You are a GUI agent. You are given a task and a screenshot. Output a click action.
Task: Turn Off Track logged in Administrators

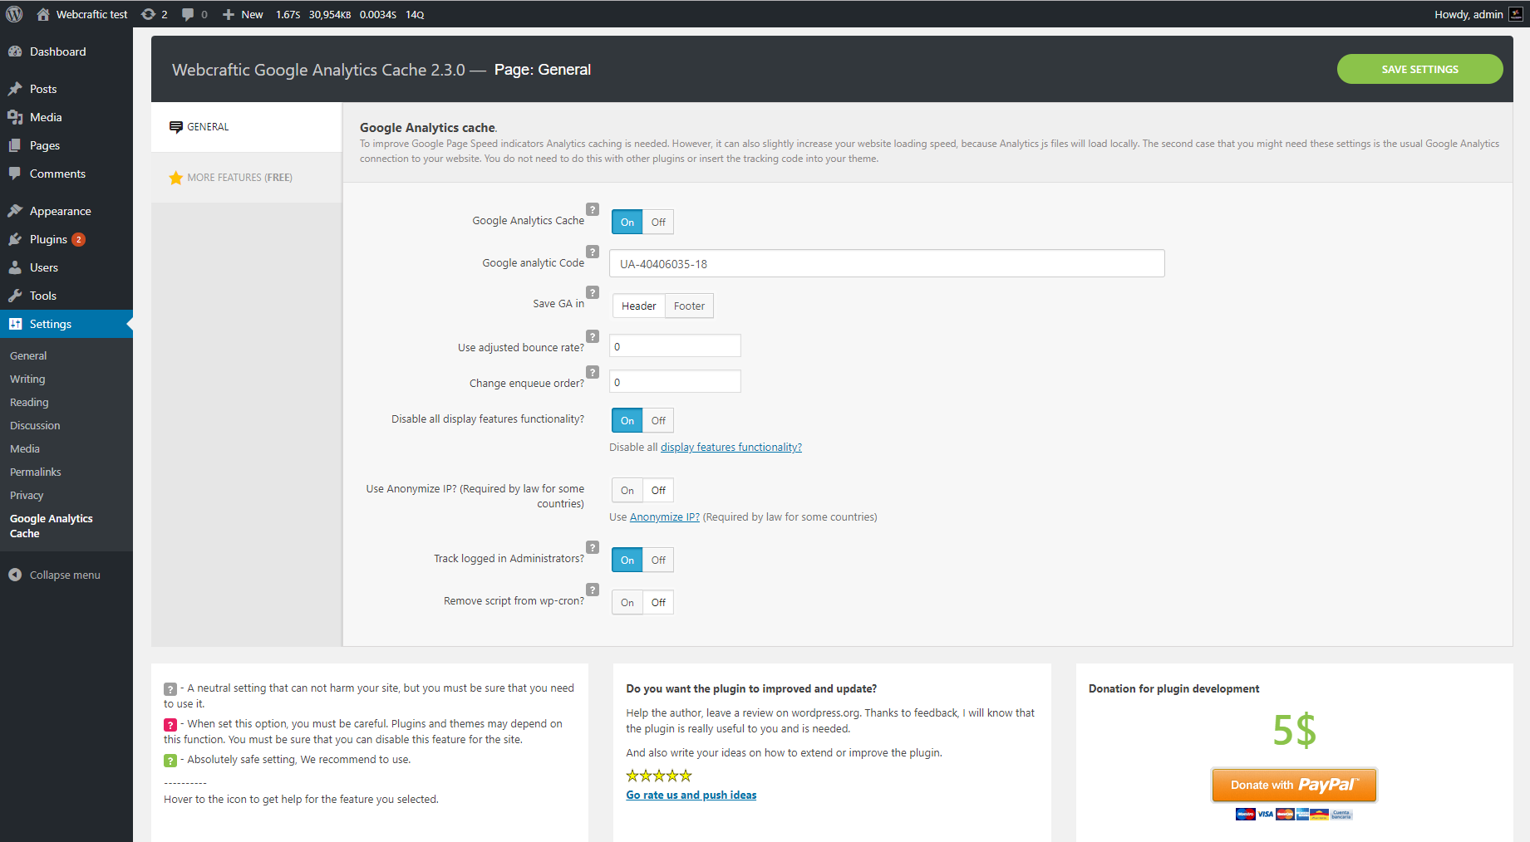pyautogui.click(x=658, y=560)
